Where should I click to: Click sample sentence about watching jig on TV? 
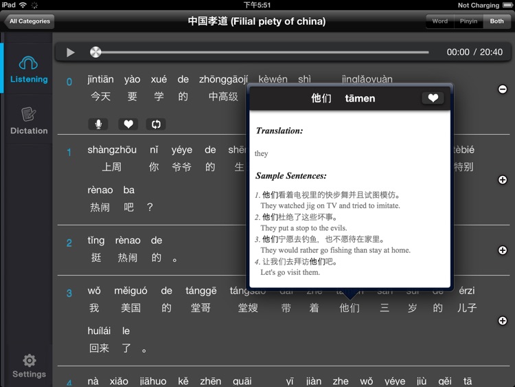(x=330, y=206)
